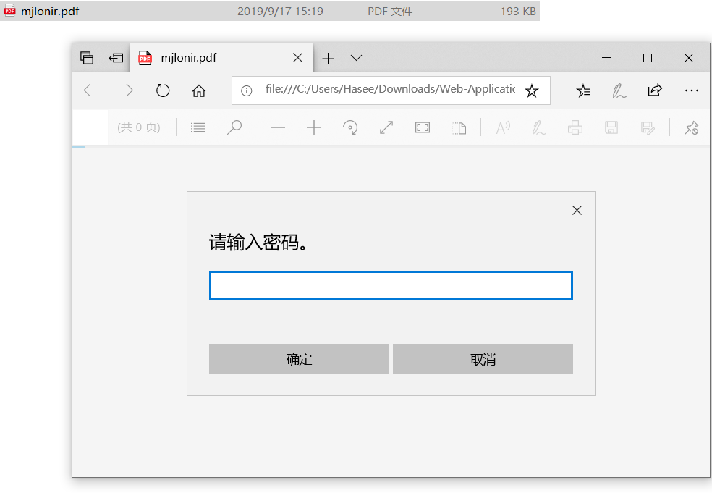Open PDF table of contents
Image resolution: width=712 pixels, height=493 pixels.
[198, 128]
